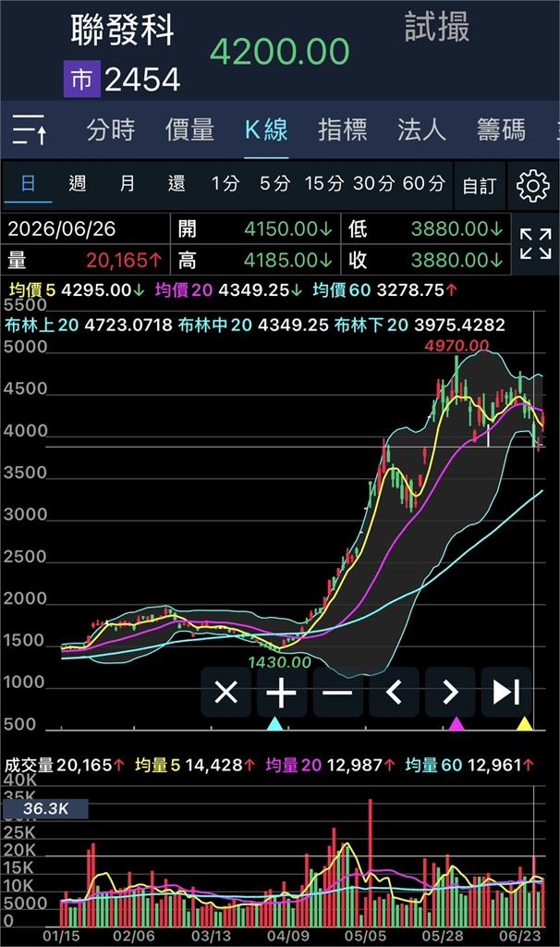
Task: Tap the 36.3K volume axis tag
Action: tap(46, 808)
